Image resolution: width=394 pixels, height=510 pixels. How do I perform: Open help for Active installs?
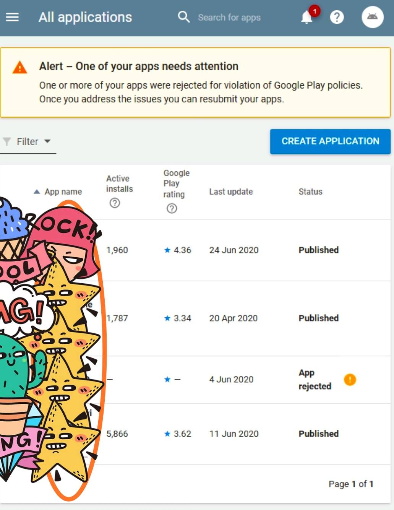(115, 203)
